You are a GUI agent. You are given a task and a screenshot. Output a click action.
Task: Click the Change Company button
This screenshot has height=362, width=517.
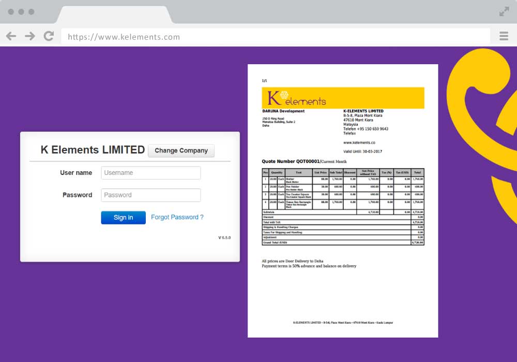[x=181, y=150]
